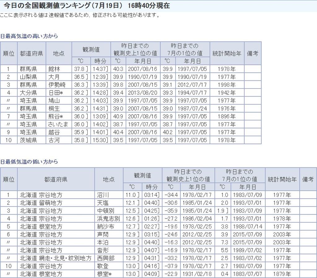The height and width of the screenshot is (278, 317).
Task: Click the 古河 station in rank 10
Action: click(x=54, y=140)
